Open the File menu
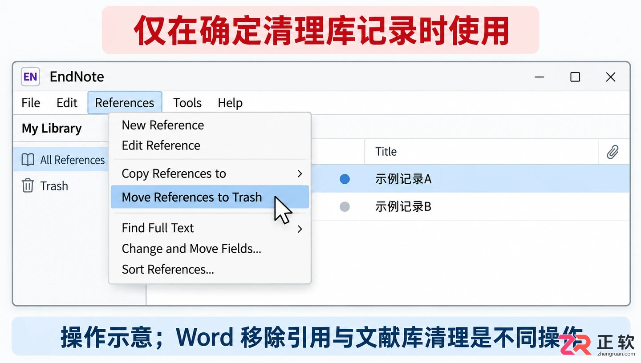 pos(31,103)
